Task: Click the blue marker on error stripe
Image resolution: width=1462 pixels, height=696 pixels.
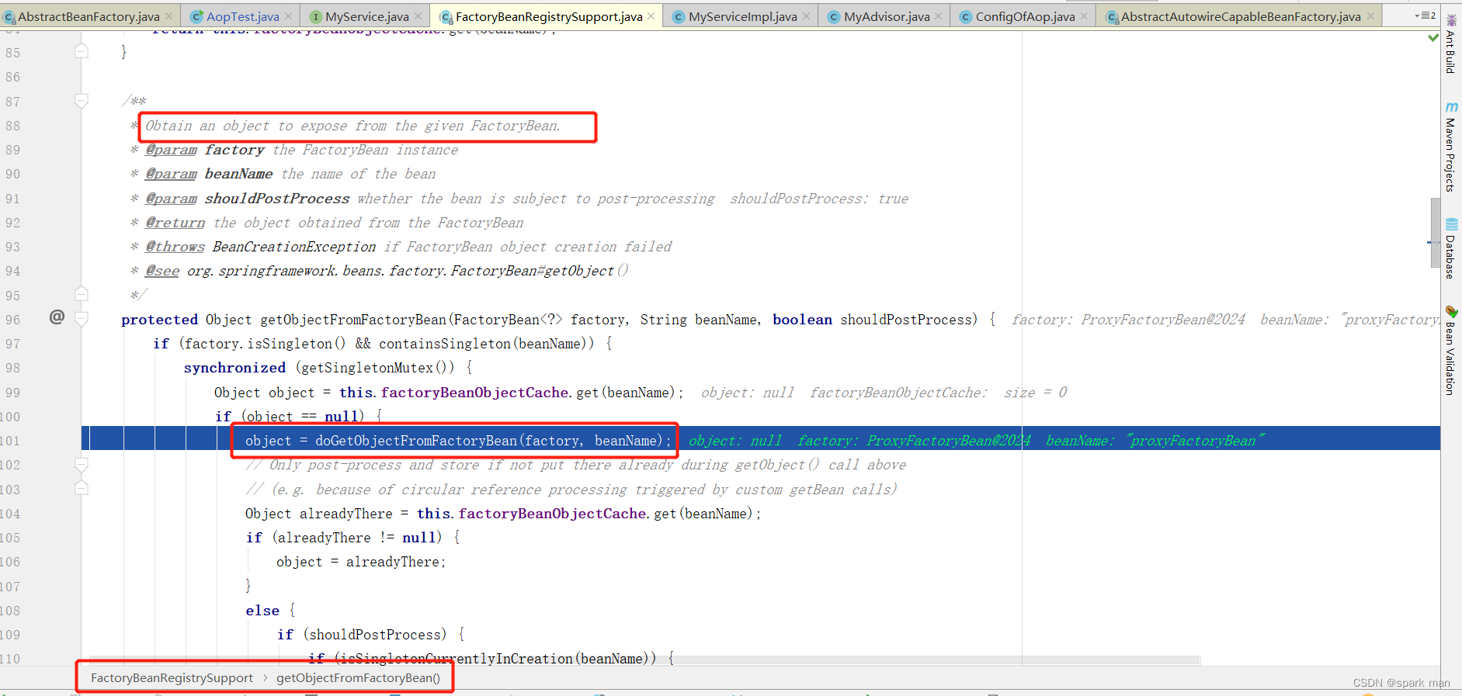Action: pos(1433,243)
